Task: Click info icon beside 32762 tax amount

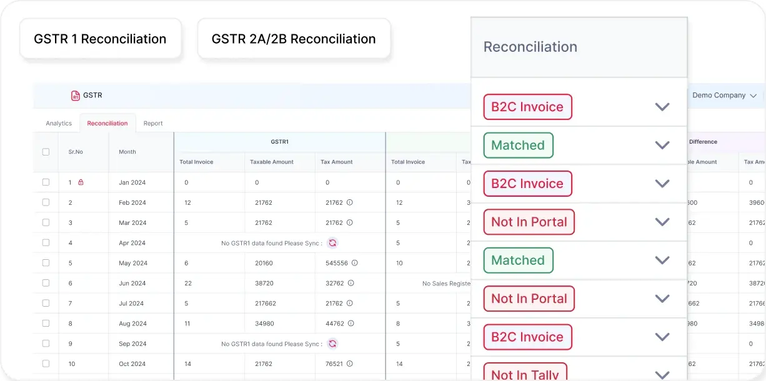Action: (350, 283)
